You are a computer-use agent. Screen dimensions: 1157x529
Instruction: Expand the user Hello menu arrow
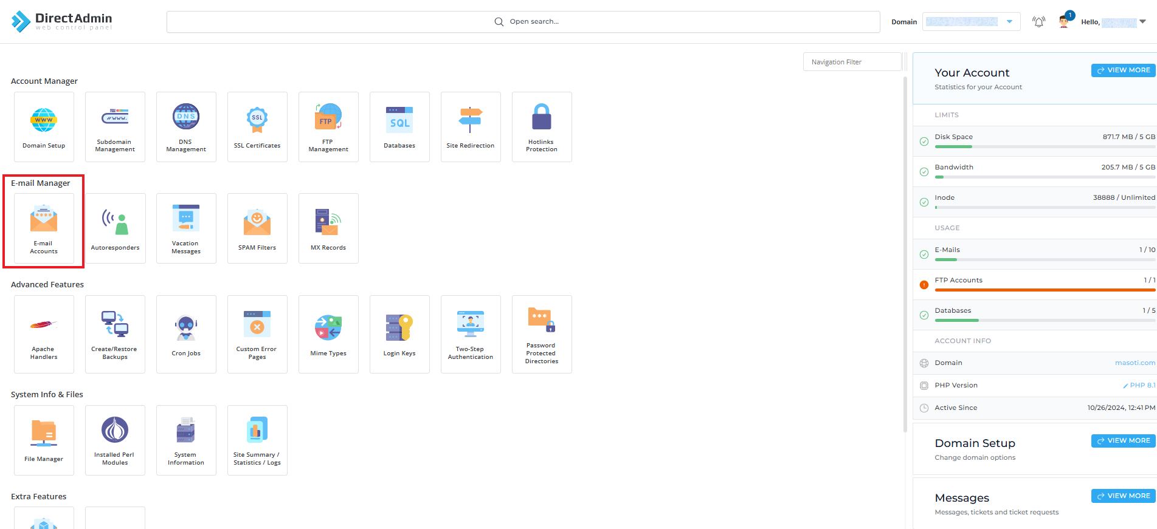pos(1142,22)
